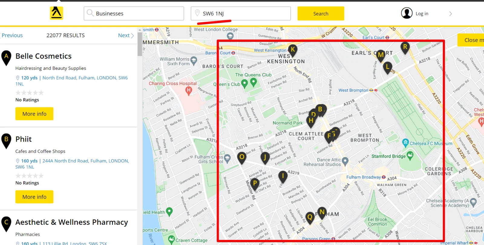Click the Charing Cross Hospital map icon

click(x=189, y=91)
